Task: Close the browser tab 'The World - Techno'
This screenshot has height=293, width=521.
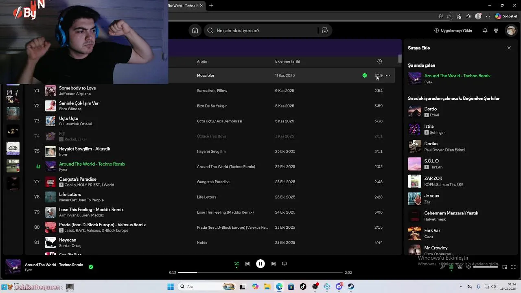Action: [200, 6]
